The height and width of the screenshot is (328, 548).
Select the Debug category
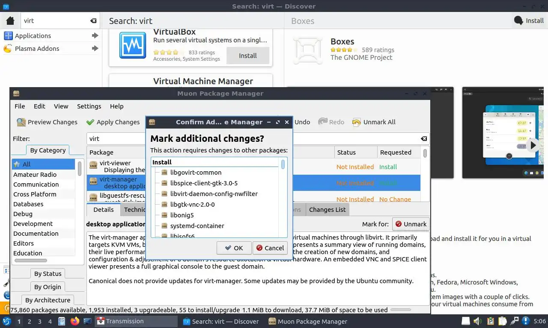coord(44,214)
